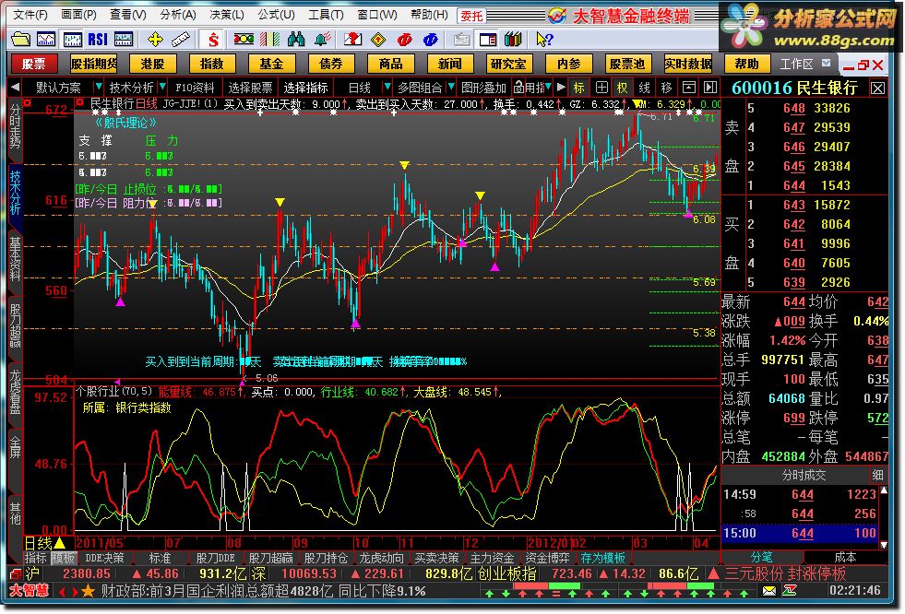Open the 工具(T) menu
This screenshot has height=614, width=905.
326,15
